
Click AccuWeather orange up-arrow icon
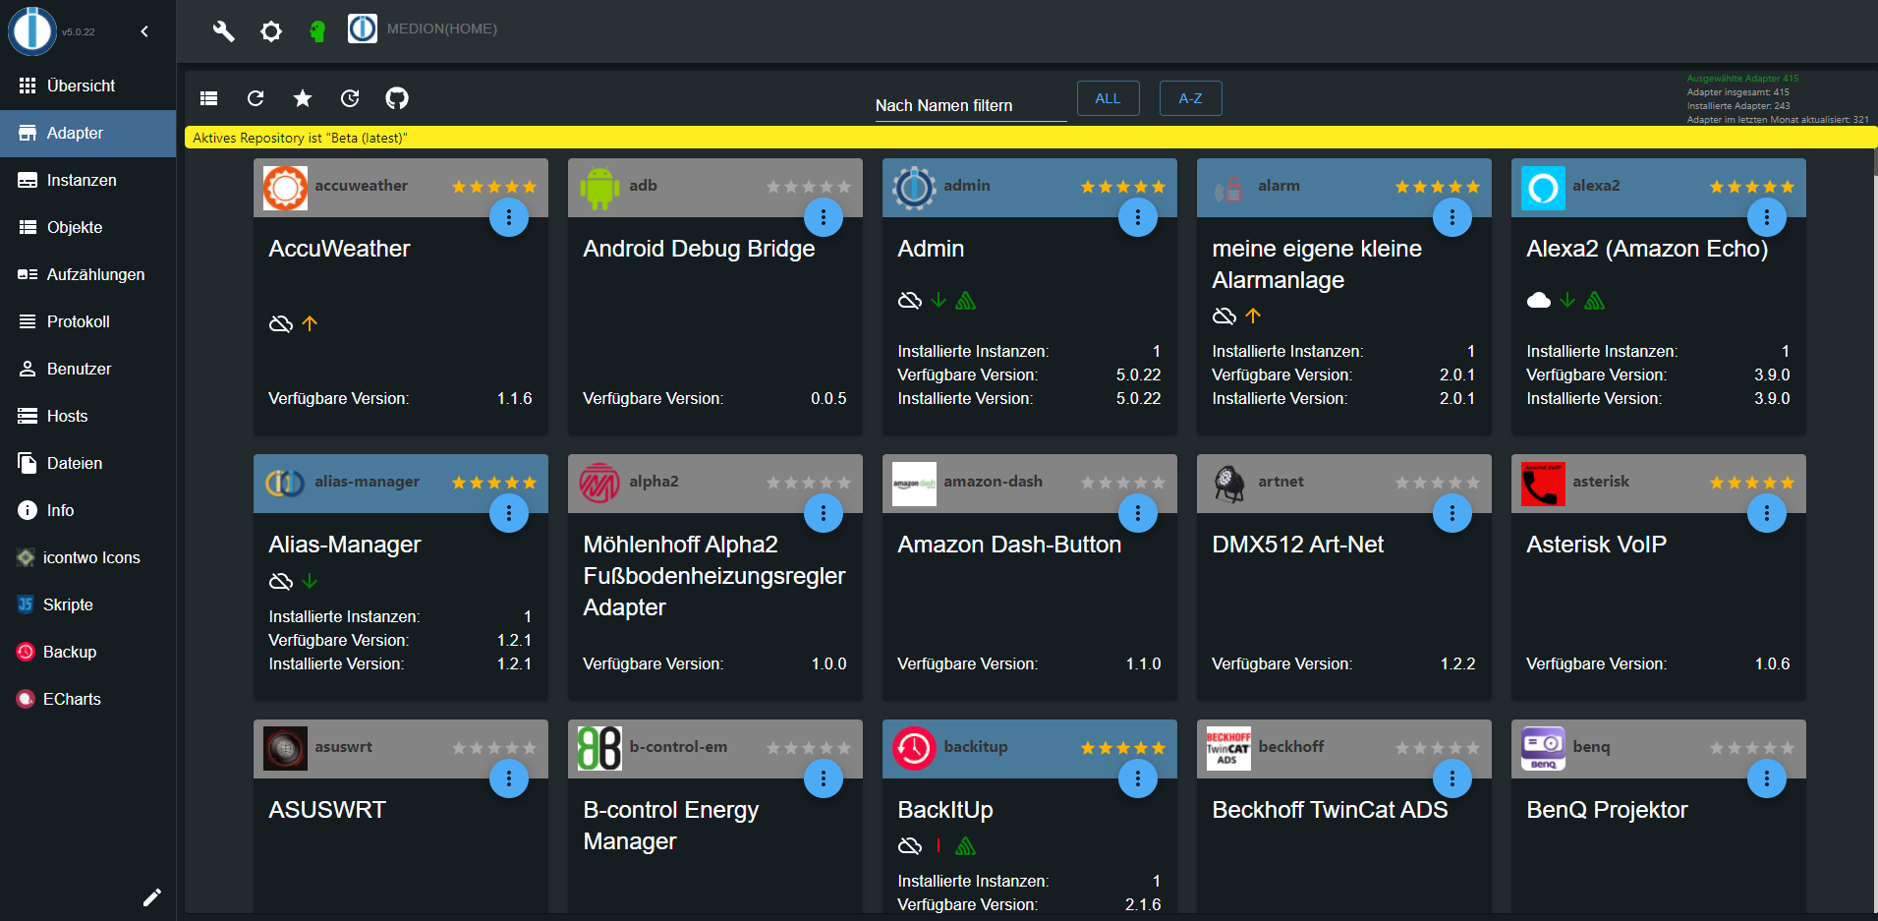pyautogui.click(x=310, y=323)
